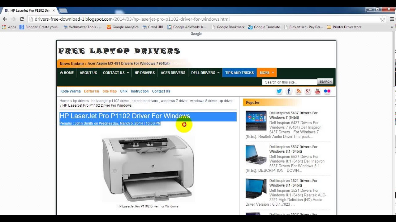Open a new browser tab
Viewport: 396px width, 222px height.
point(63,10)
